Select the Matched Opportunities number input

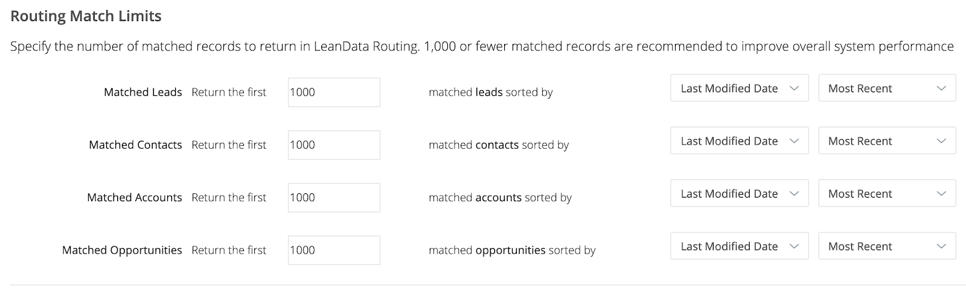click(334, 250)
